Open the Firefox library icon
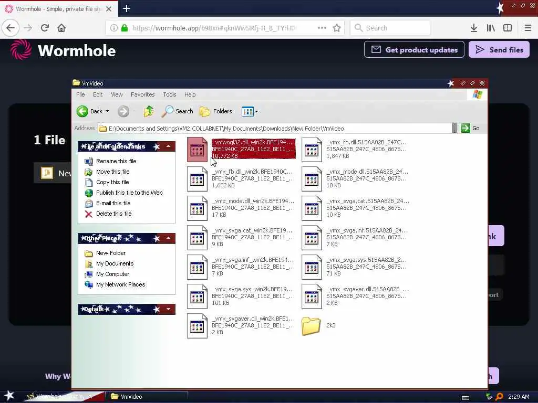538x403 pixels. coord(491,28)
